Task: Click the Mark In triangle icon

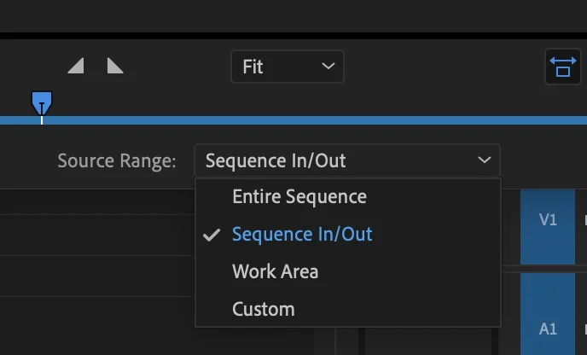Action: point(76,66)
